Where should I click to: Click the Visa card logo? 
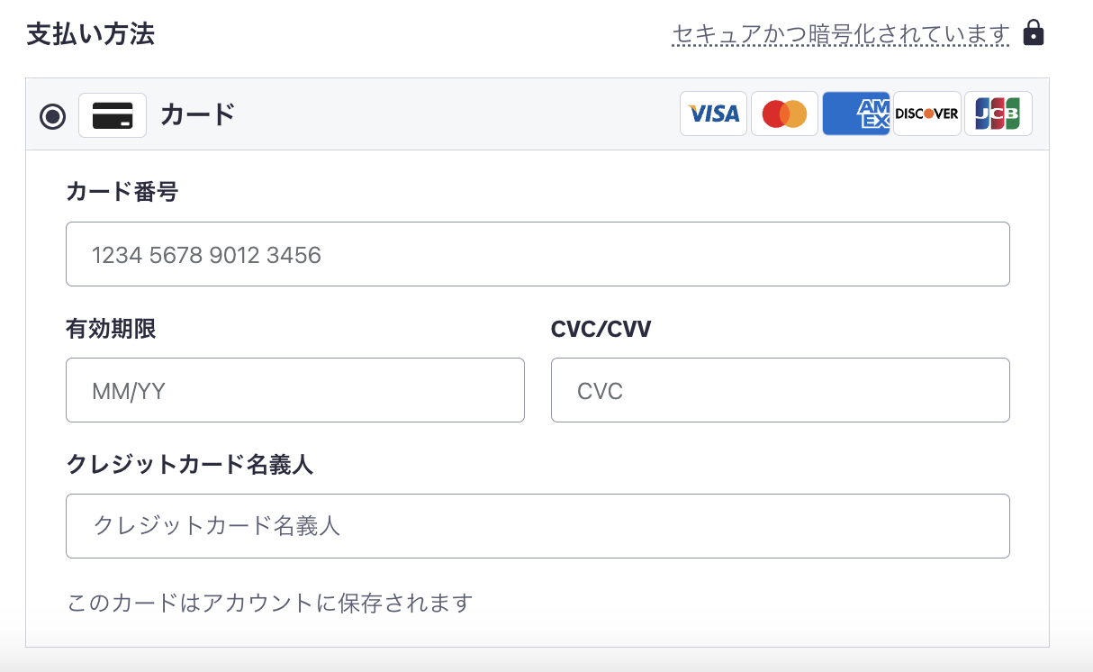[x=713, y=114]
